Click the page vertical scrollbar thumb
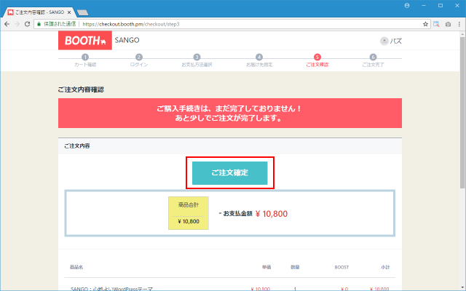The height and width of the screenshot is (291, 466). pyautogui.click(x=462, y=113)
